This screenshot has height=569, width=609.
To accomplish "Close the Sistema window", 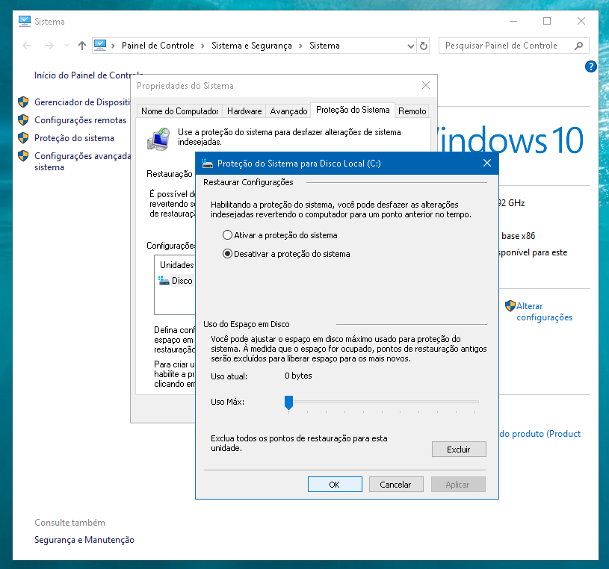I will [x=581, y=21].
